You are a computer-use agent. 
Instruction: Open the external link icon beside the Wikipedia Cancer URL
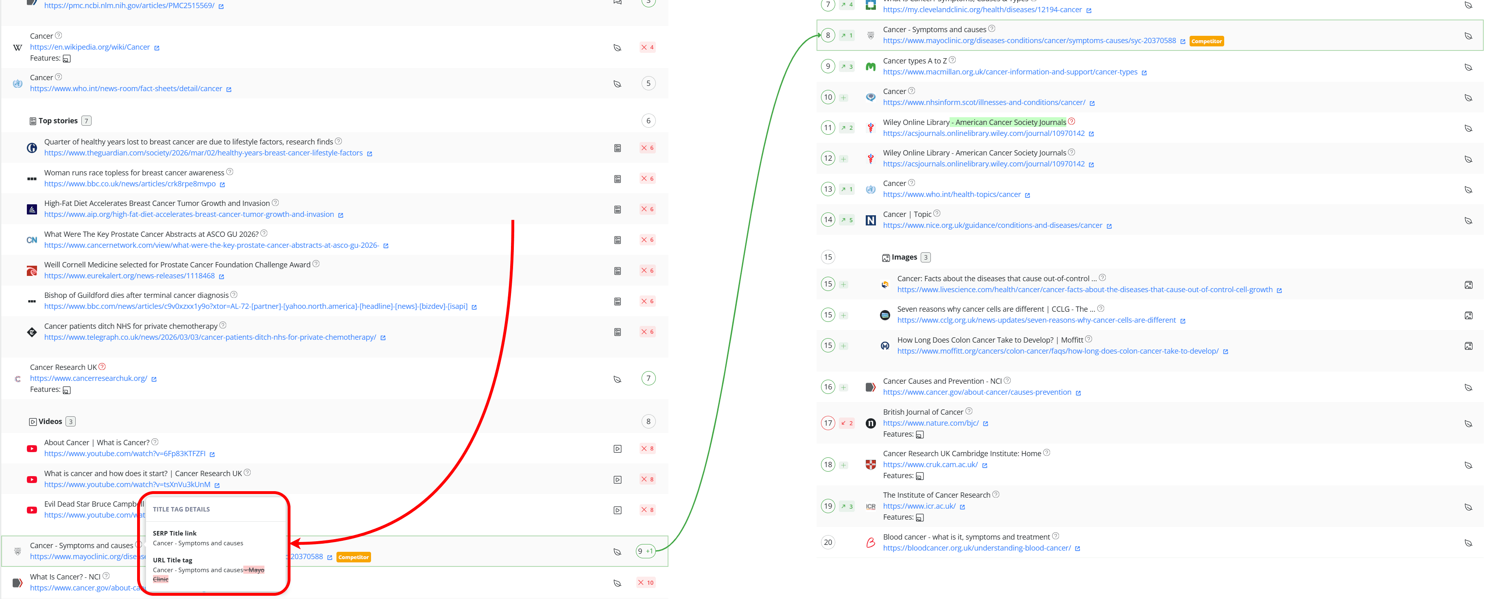tap(157, 48)
